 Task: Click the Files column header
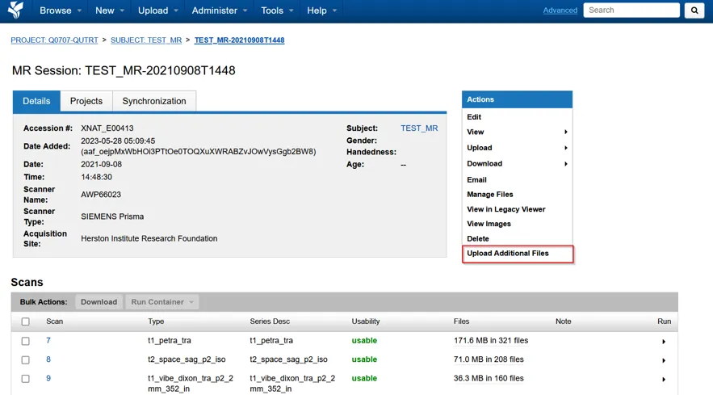click(461, 321)
